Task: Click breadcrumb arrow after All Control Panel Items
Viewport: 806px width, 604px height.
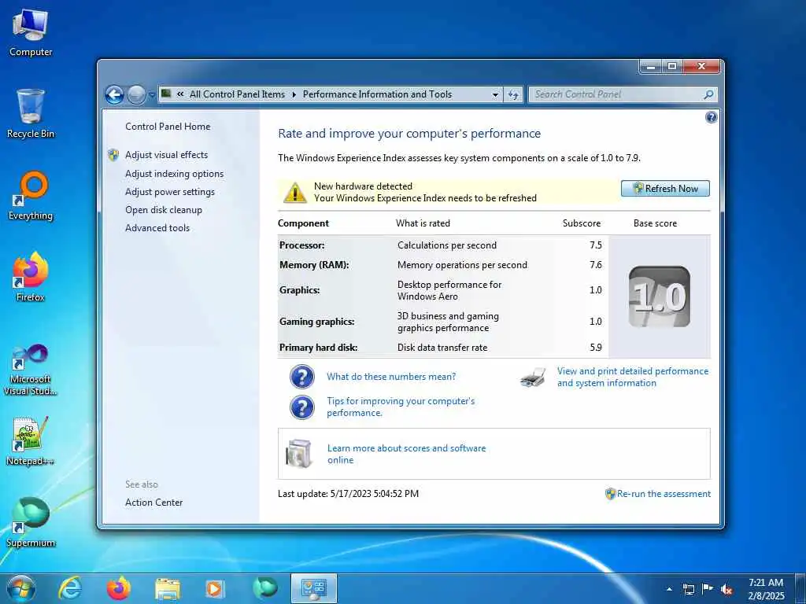Action: click(294, 94)
